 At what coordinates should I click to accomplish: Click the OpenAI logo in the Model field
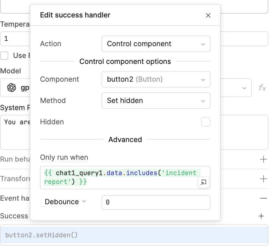pyautogui.click(x=12, y=88)
